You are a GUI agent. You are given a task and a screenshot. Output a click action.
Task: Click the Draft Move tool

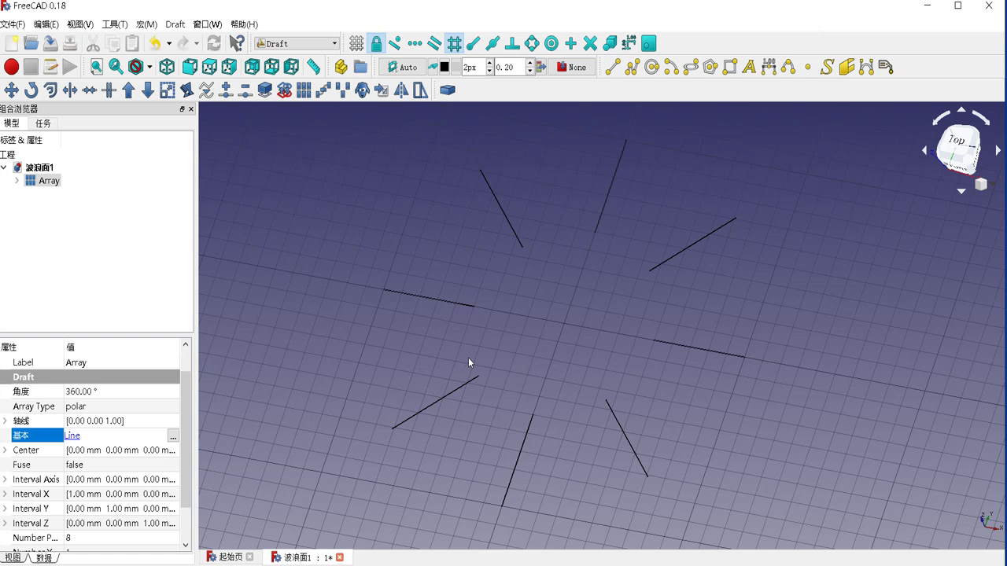[x=12, y=90]
